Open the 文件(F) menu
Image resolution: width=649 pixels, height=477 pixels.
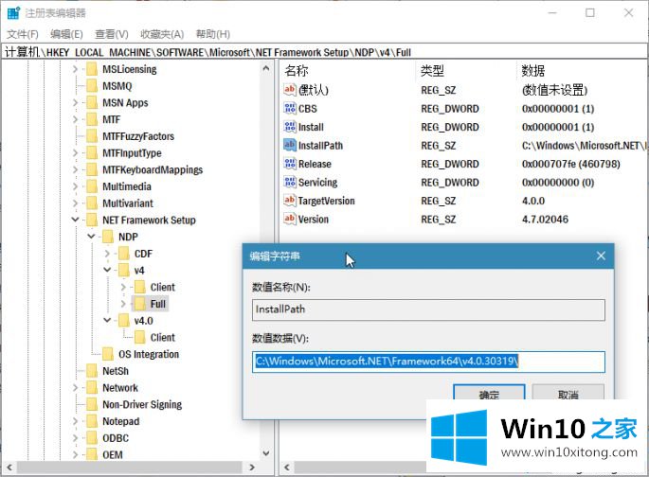pyautogui.click(x=23, y=34)
